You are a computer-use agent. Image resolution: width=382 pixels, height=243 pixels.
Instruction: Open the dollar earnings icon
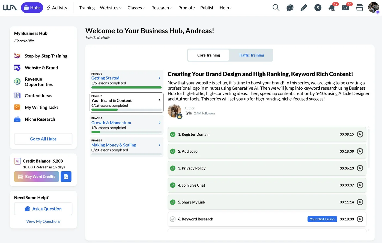pos(318,8)
